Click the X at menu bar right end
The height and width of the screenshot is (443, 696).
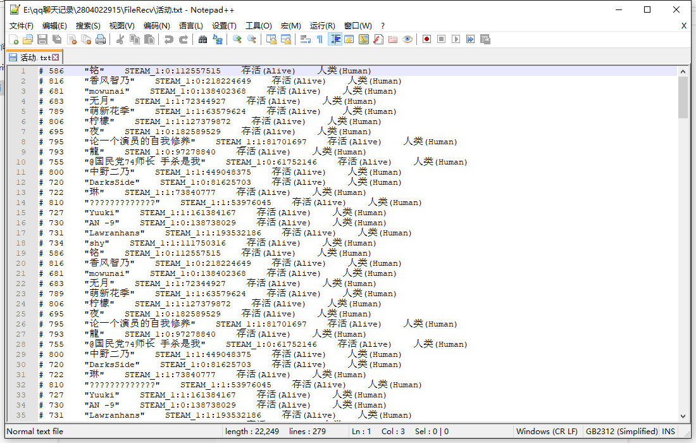pyautogui.click(x=684, y=26)
